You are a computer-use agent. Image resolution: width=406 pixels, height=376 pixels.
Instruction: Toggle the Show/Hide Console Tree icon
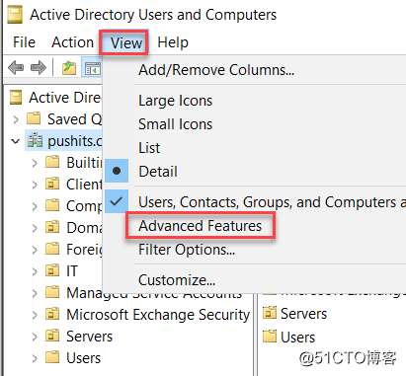pyautogui.click(x=92, y=68)
